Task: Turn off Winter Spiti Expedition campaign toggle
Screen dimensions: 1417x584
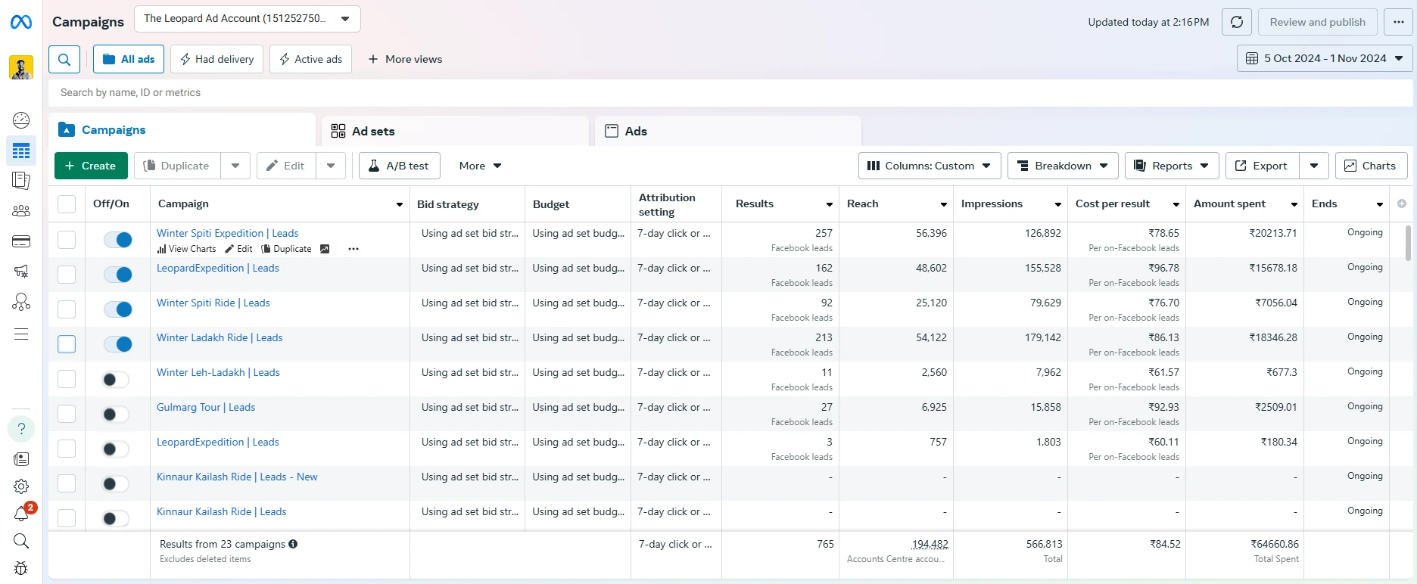Action: pos(118,240)
